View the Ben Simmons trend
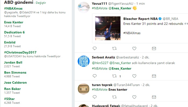The image size is (188, 107). tap(15, 72)
